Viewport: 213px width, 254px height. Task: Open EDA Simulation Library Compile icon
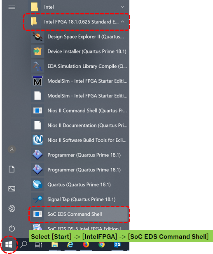click(37, 66)
